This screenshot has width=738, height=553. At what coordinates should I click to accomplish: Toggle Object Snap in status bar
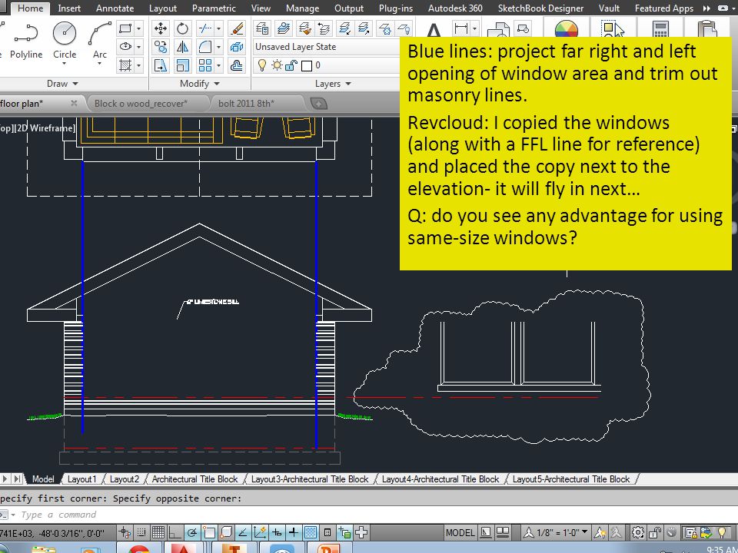[209, 532]
